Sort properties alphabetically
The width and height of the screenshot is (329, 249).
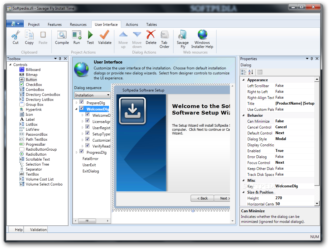[x=250, y=72]
